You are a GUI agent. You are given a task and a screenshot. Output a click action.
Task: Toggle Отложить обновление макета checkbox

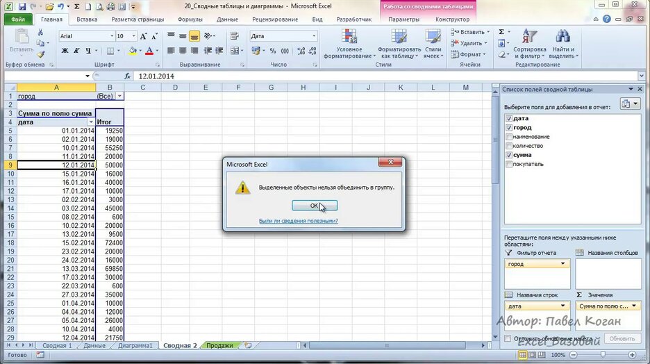508,339
